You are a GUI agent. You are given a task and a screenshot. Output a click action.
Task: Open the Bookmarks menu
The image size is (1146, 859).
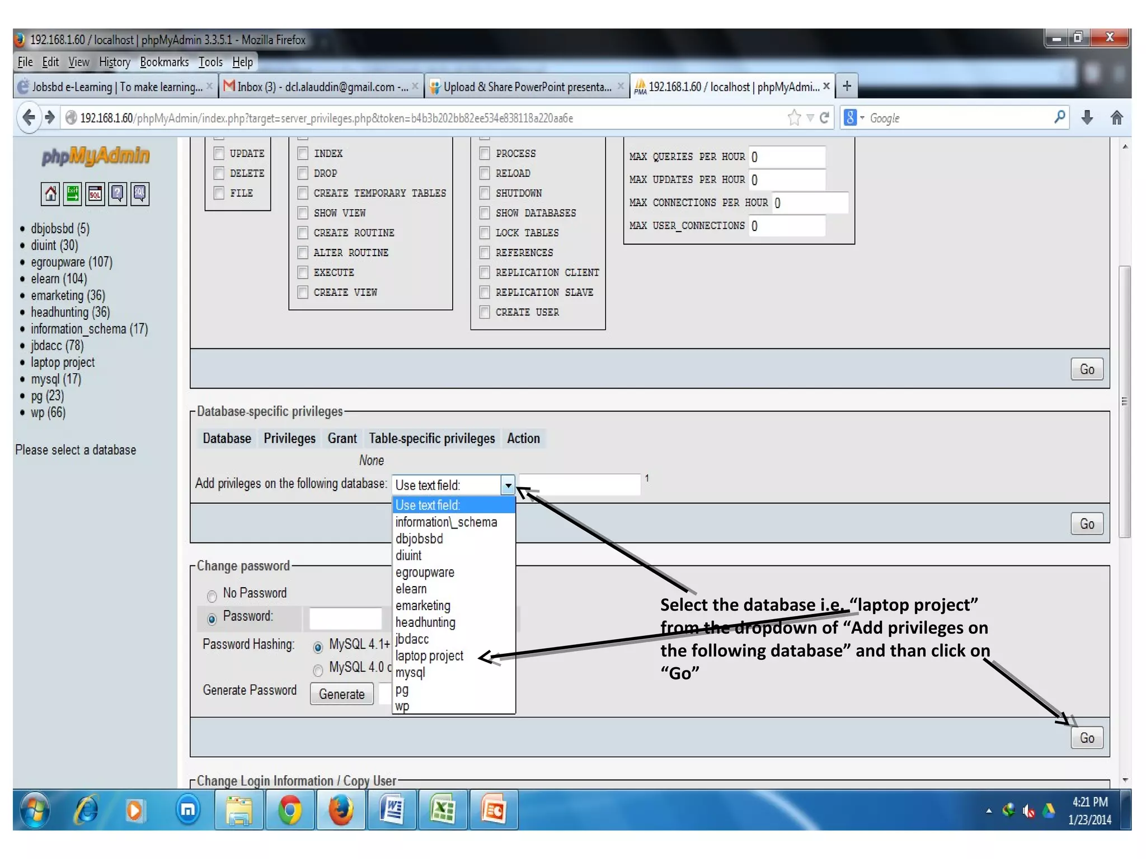click(164, 62)
